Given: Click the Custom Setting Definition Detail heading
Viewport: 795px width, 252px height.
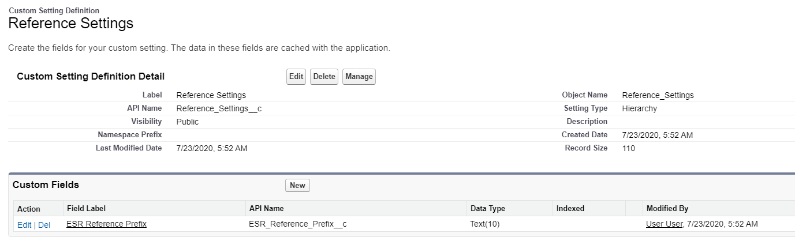Looking at the screenshot, I should (x=91, y=77).
